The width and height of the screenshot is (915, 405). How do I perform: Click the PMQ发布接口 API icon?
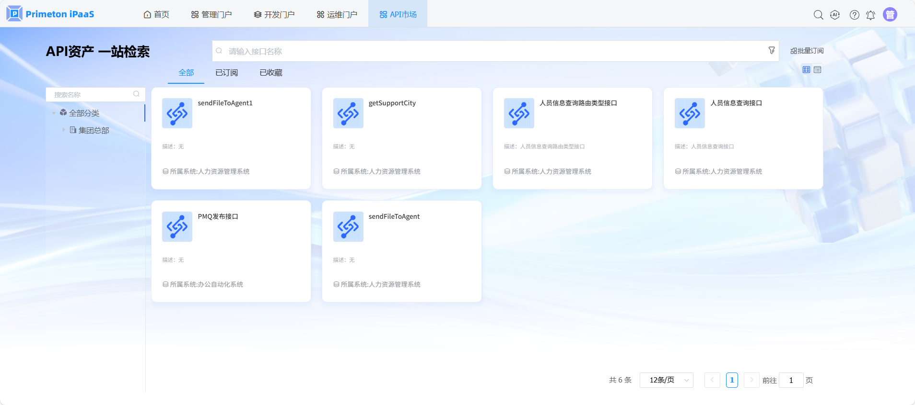tap(177, 226)
